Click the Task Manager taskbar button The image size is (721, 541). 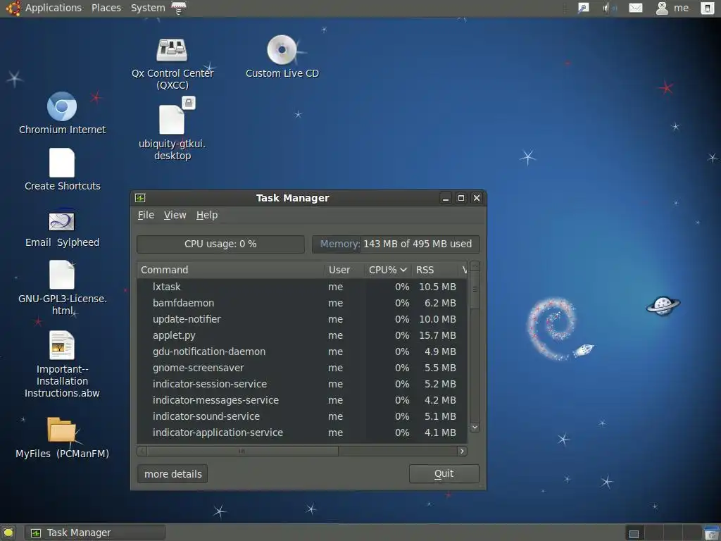pyautogui.click(x=95, y=533)
